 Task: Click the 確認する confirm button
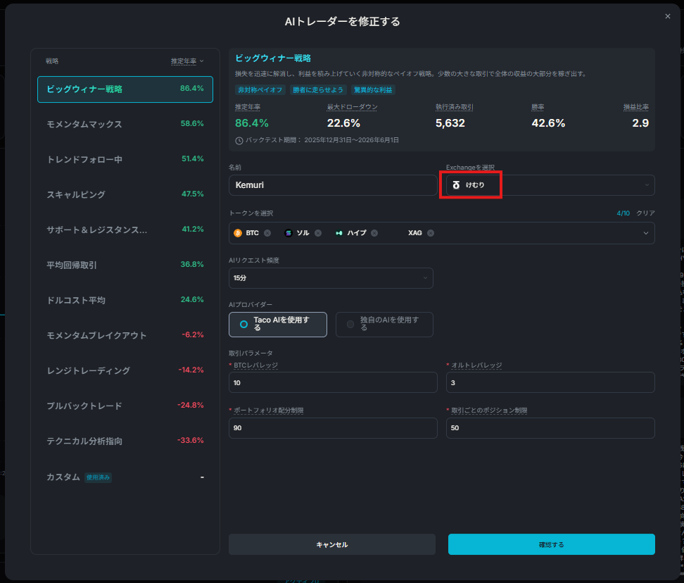coord(552,544)
